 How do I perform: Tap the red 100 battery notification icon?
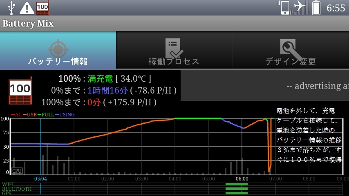(x=43, y=8)
